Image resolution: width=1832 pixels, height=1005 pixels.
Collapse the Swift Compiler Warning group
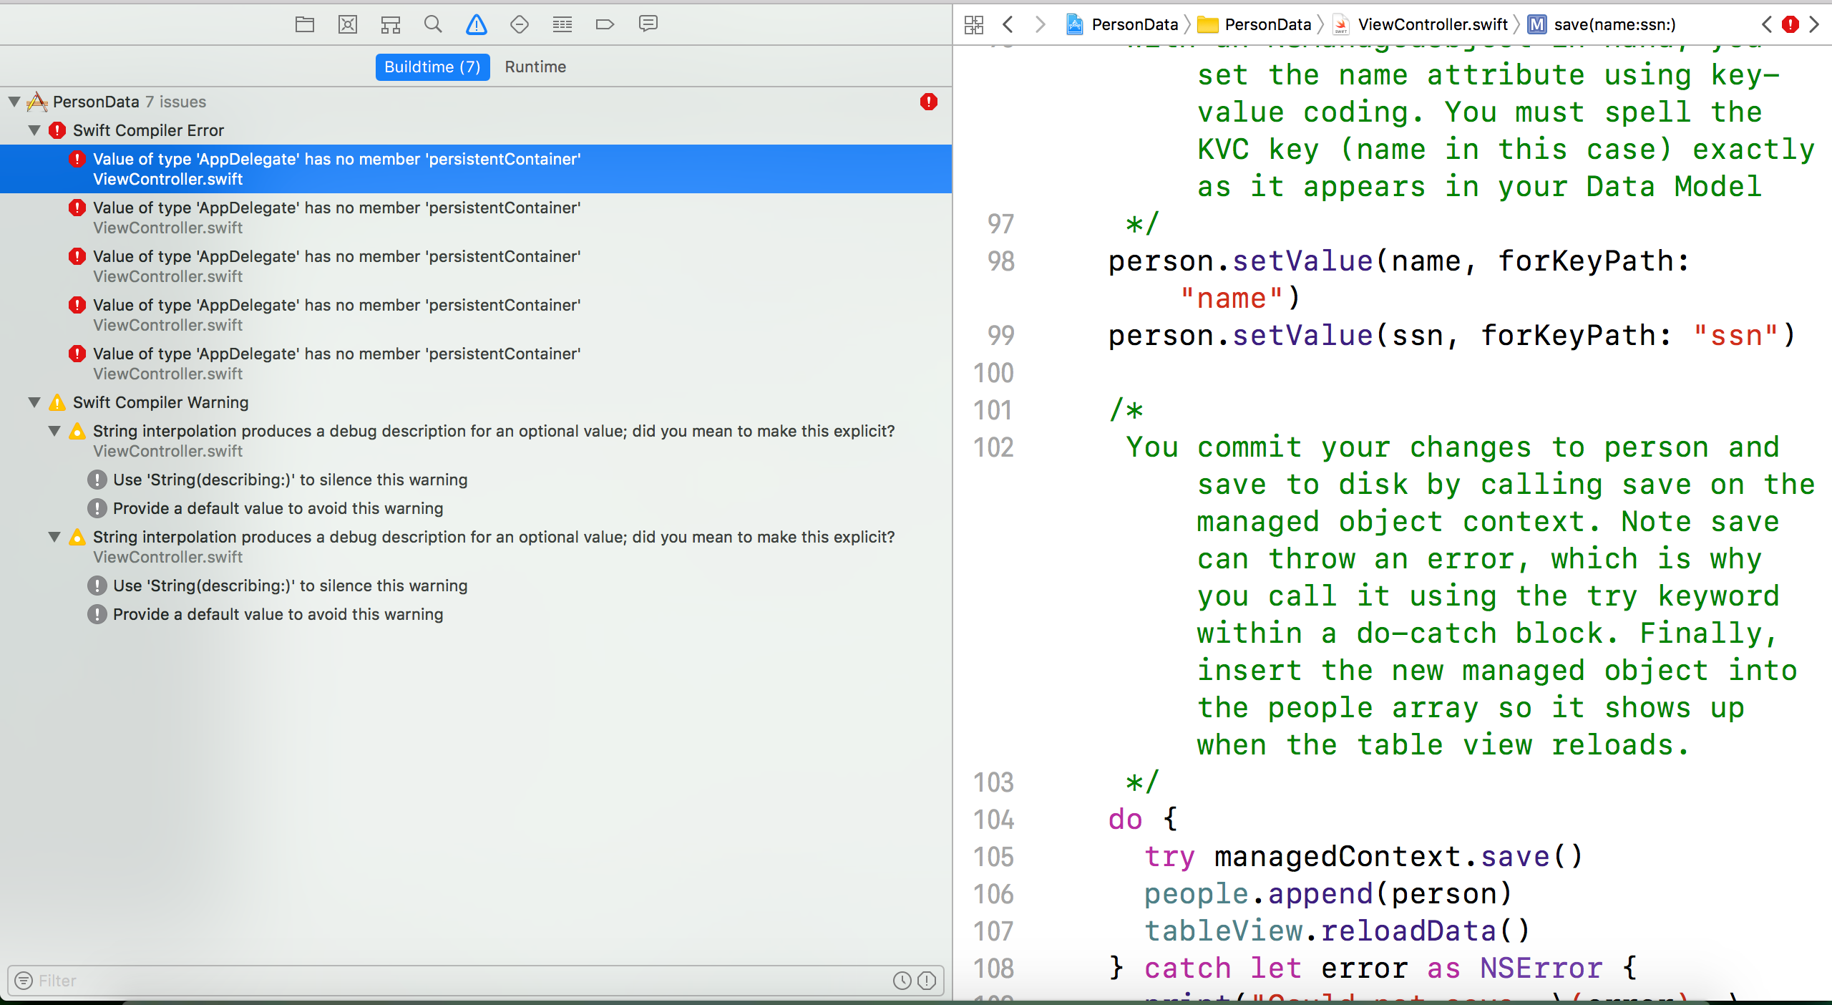point(34,402)
